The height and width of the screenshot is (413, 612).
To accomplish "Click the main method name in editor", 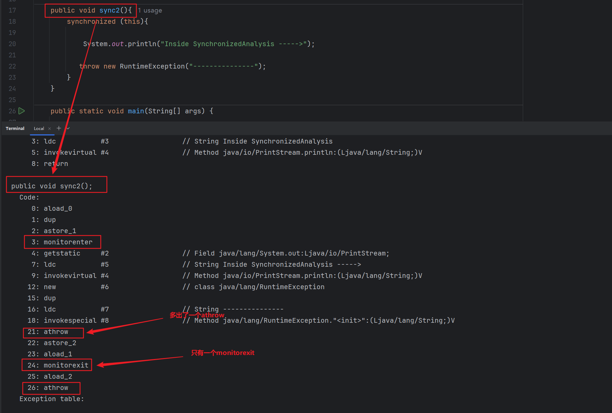I will click(x=136, y=111).
